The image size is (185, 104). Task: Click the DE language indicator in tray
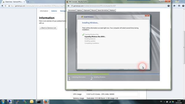pyautogui.click(x=161, y=102)
